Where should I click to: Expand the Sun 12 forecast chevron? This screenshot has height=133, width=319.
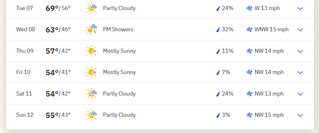point(300,115)
